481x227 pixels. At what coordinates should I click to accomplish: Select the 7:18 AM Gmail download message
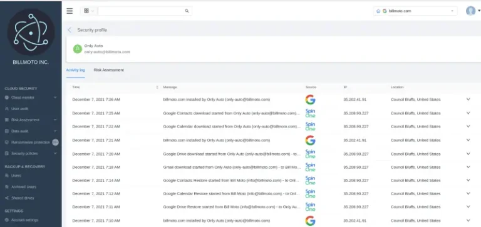tap(232, 167)
